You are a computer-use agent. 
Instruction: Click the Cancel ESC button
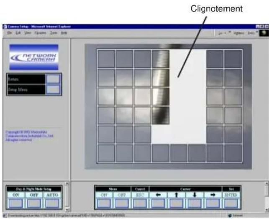click(x=140, y=203)
